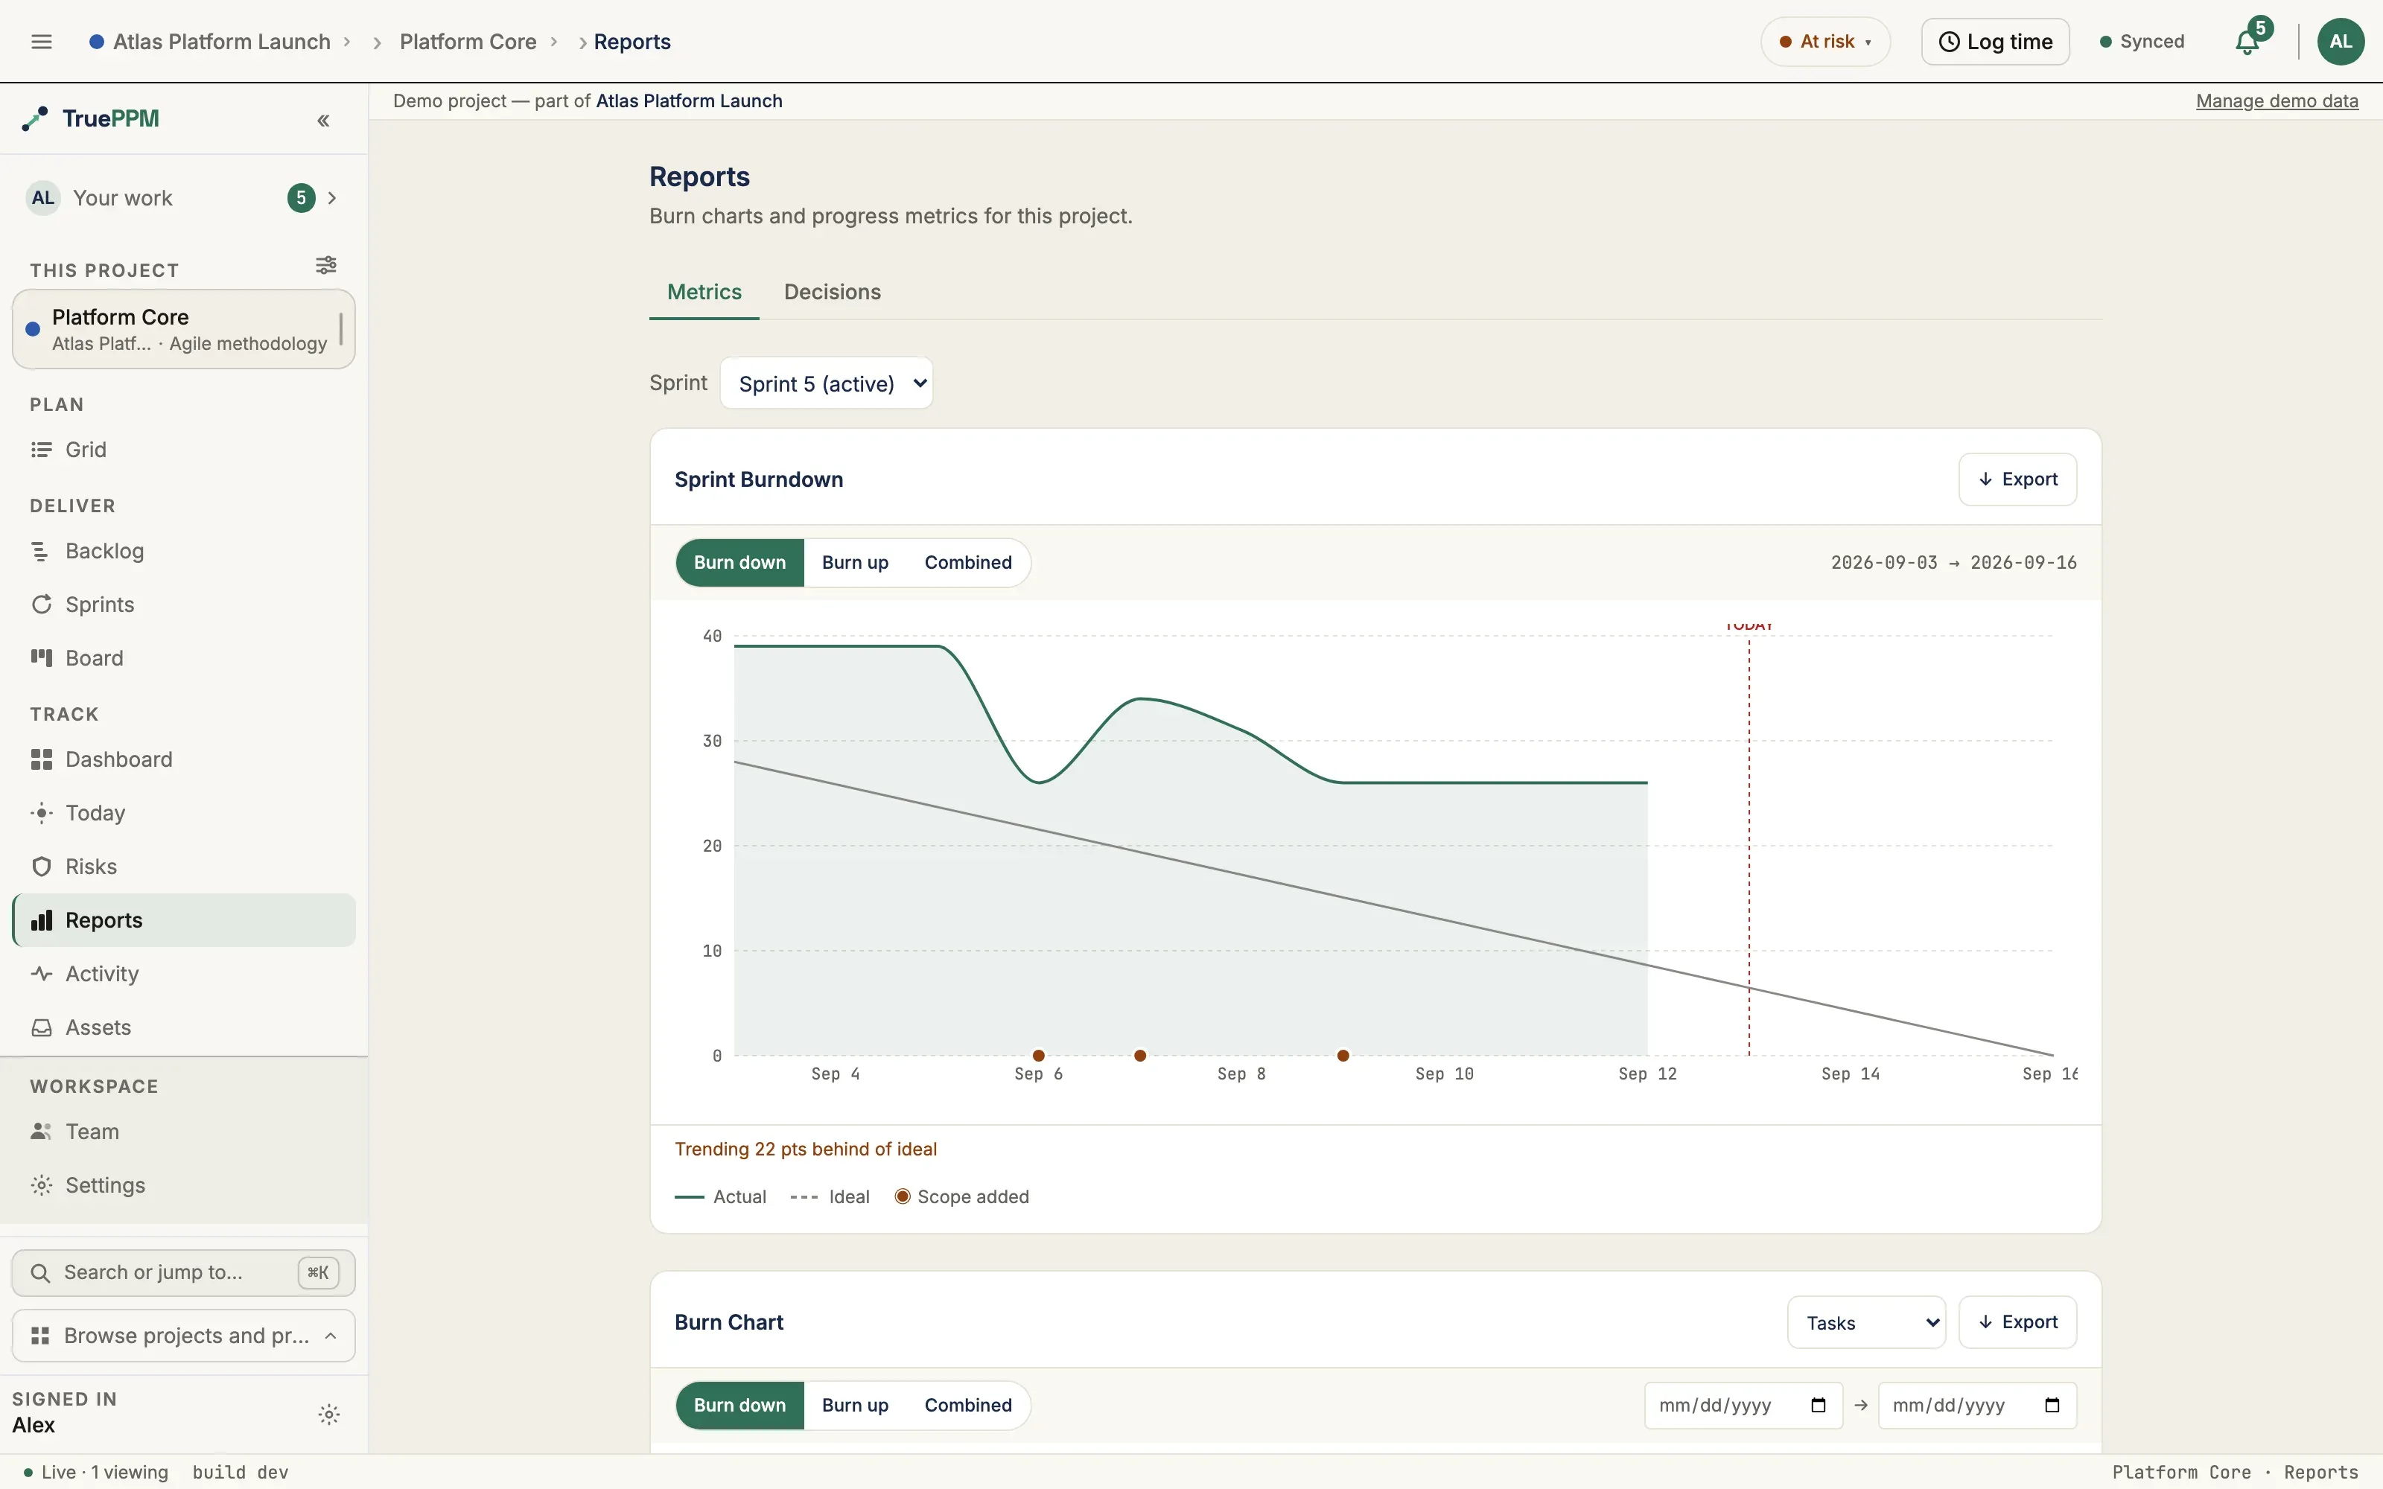Select Burn up in Sprint Burndown
This screenshot has width=2383, height=1489.
click(x=855, y=562)
